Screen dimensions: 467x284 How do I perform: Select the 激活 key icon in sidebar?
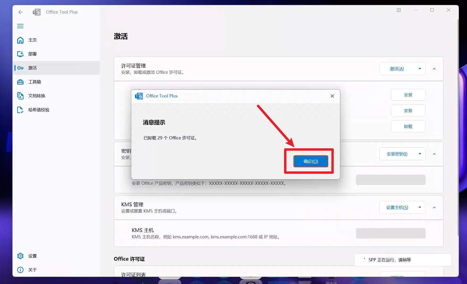click(x=20, y=68)
